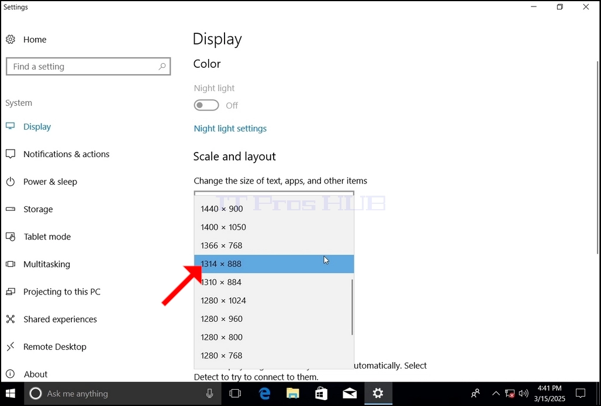
Task: Close the Settings window
Action: (586, 7)
